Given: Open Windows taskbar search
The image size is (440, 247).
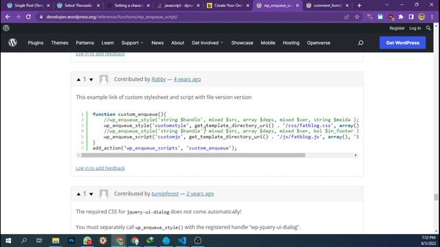Looking at the screenshot, I should pos(24,241).
